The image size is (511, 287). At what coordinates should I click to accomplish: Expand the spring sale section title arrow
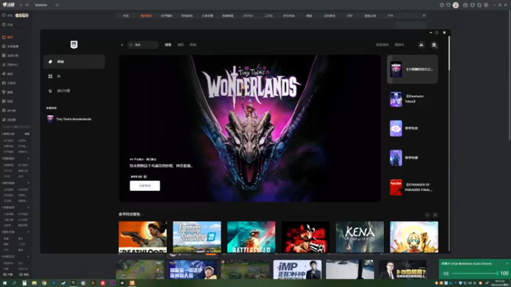point(142,214)
